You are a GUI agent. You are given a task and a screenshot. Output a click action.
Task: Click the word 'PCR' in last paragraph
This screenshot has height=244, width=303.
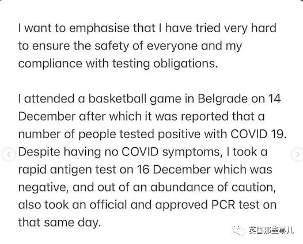click(224, 205)
